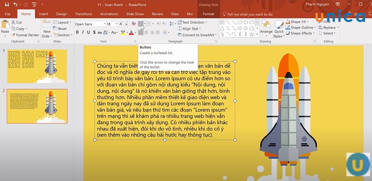Screen dimensions: 372x181
Task: Toggle Bold formatting
Action: 77,32
